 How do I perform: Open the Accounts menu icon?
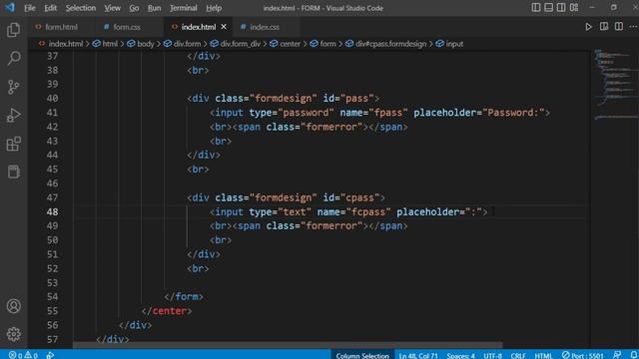(13, 306)
